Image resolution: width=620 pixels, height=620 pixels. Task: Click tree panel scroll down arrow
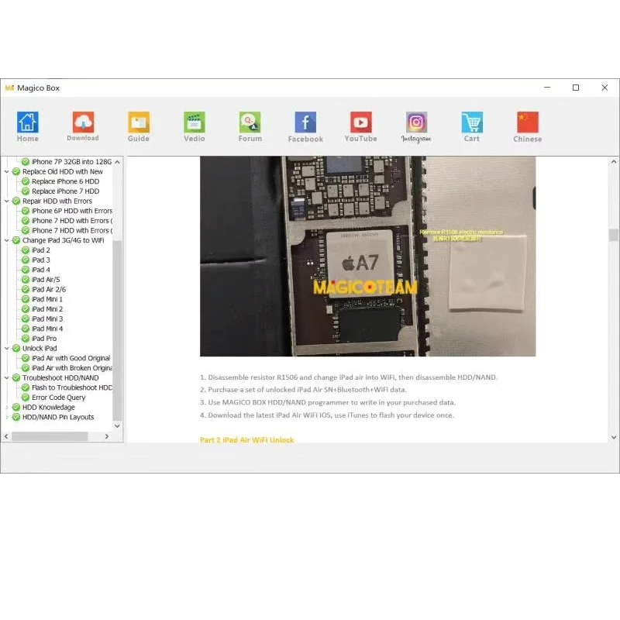pyautogui.click(x=118, y=425)
